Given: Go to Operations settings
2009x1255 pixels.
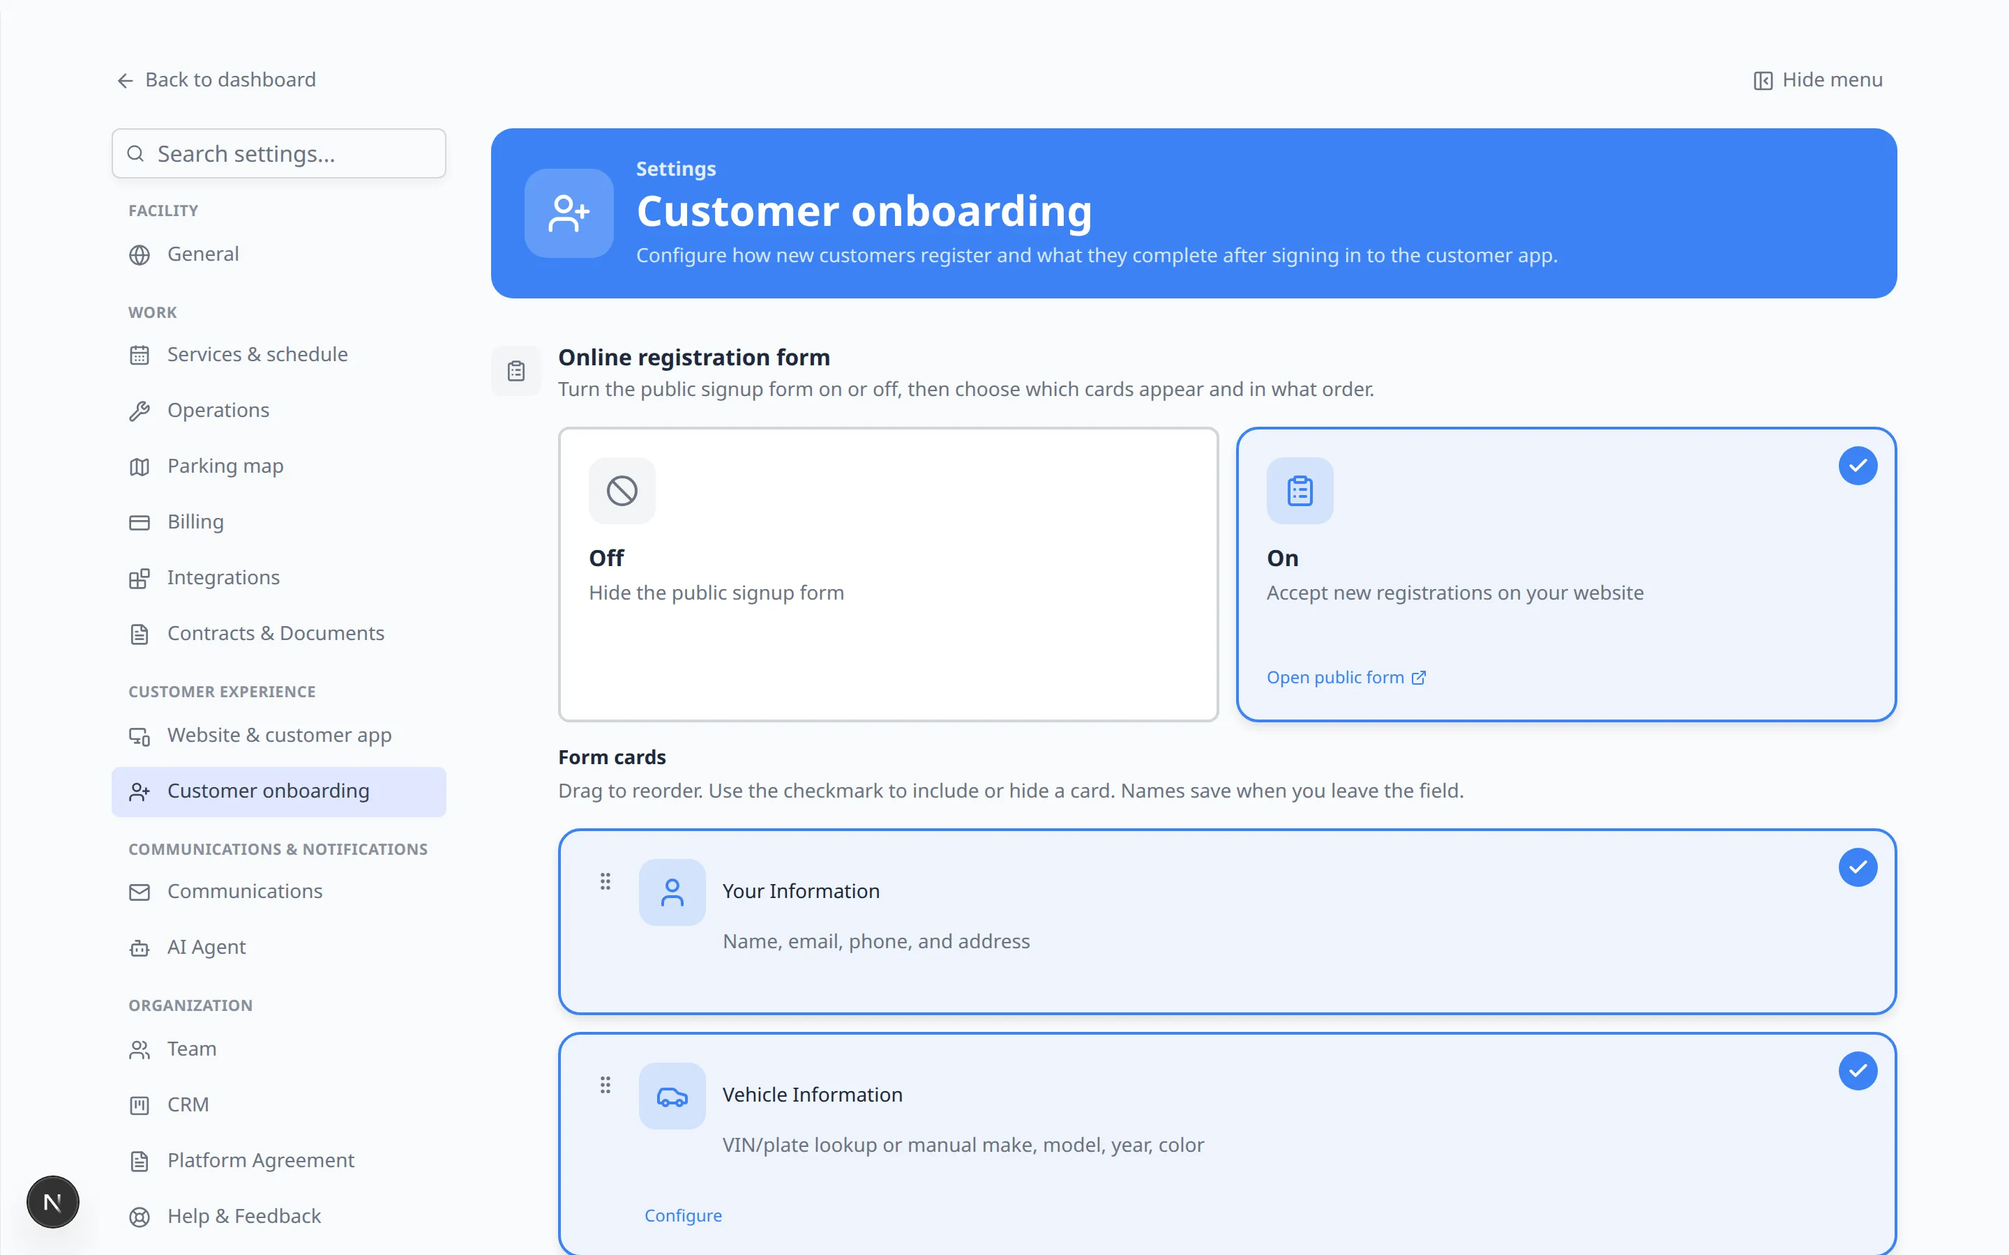Looking at the screenshot, I should coord(279,411).
